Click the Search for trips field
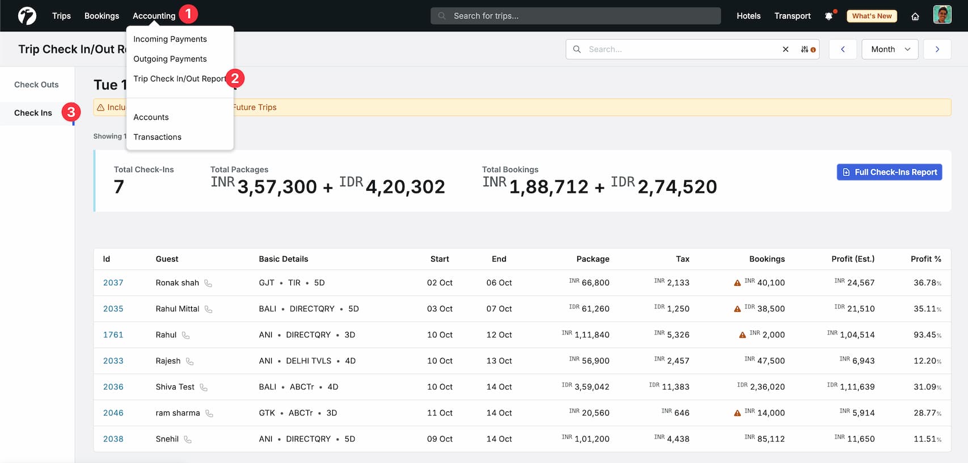 [x=576, y=16]
